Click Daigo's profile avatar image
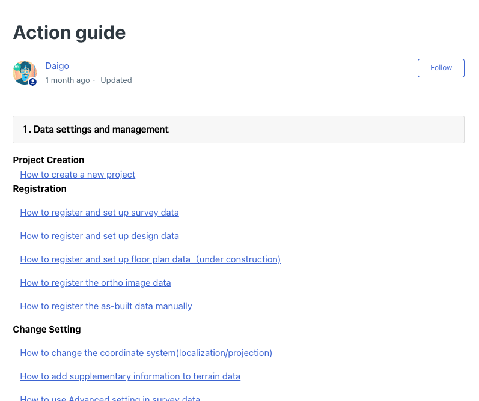 tap(25, 73)
